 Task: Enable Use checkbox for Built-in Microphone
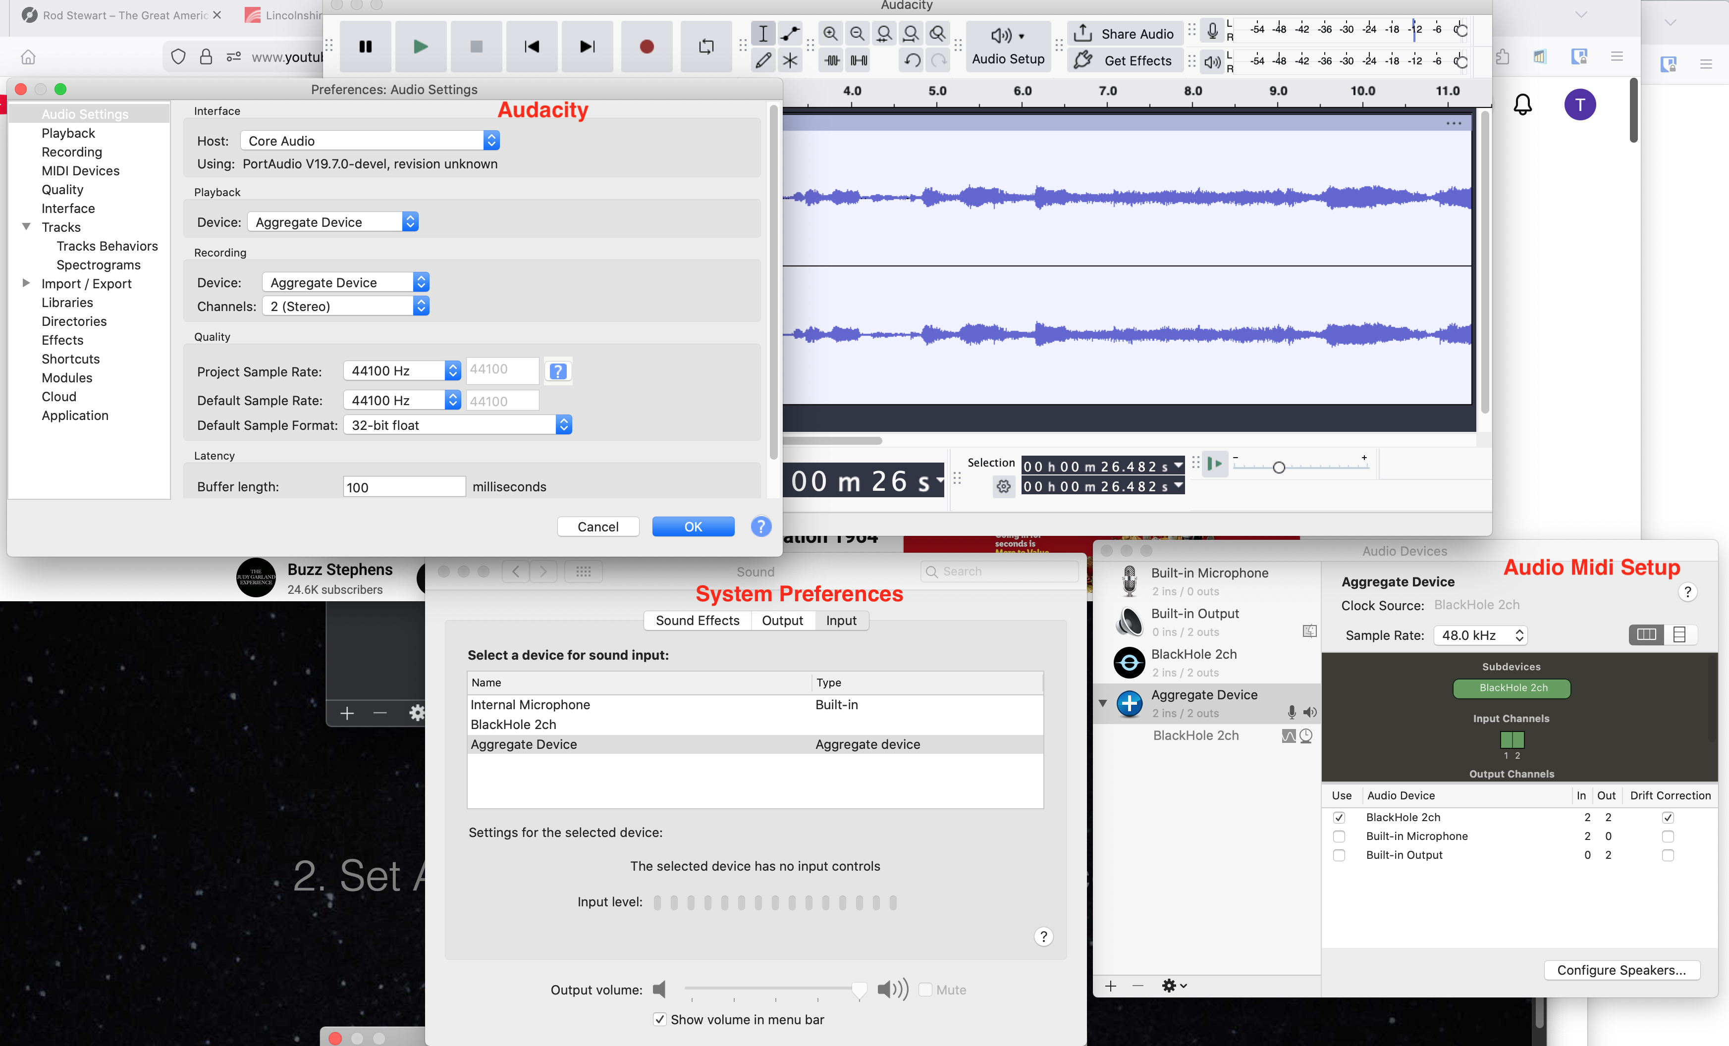point(1339,836)
